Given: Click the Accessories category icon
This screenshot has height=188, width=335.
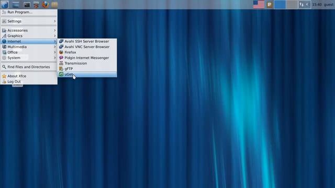Looking at the screenshot, I should coord(4,30).
